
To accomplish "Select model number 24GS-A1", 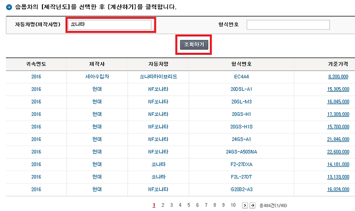I will click(241, 140).
